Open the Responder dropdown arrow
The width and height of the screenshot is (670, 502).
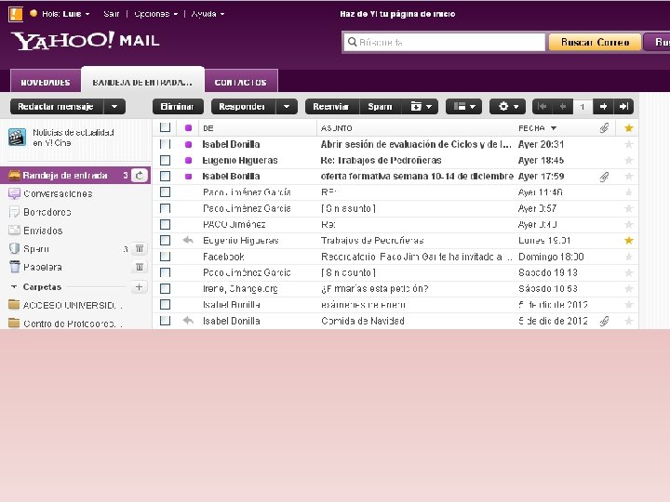pos(287,106)
